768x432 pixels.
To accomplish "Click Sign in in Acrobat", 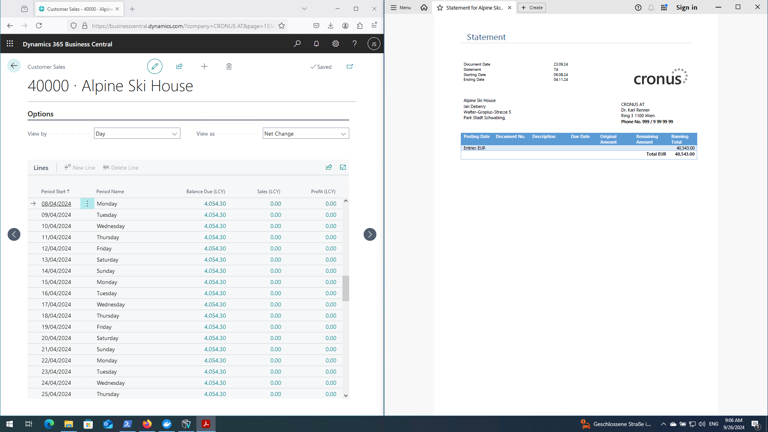I will tap(686, 8).
